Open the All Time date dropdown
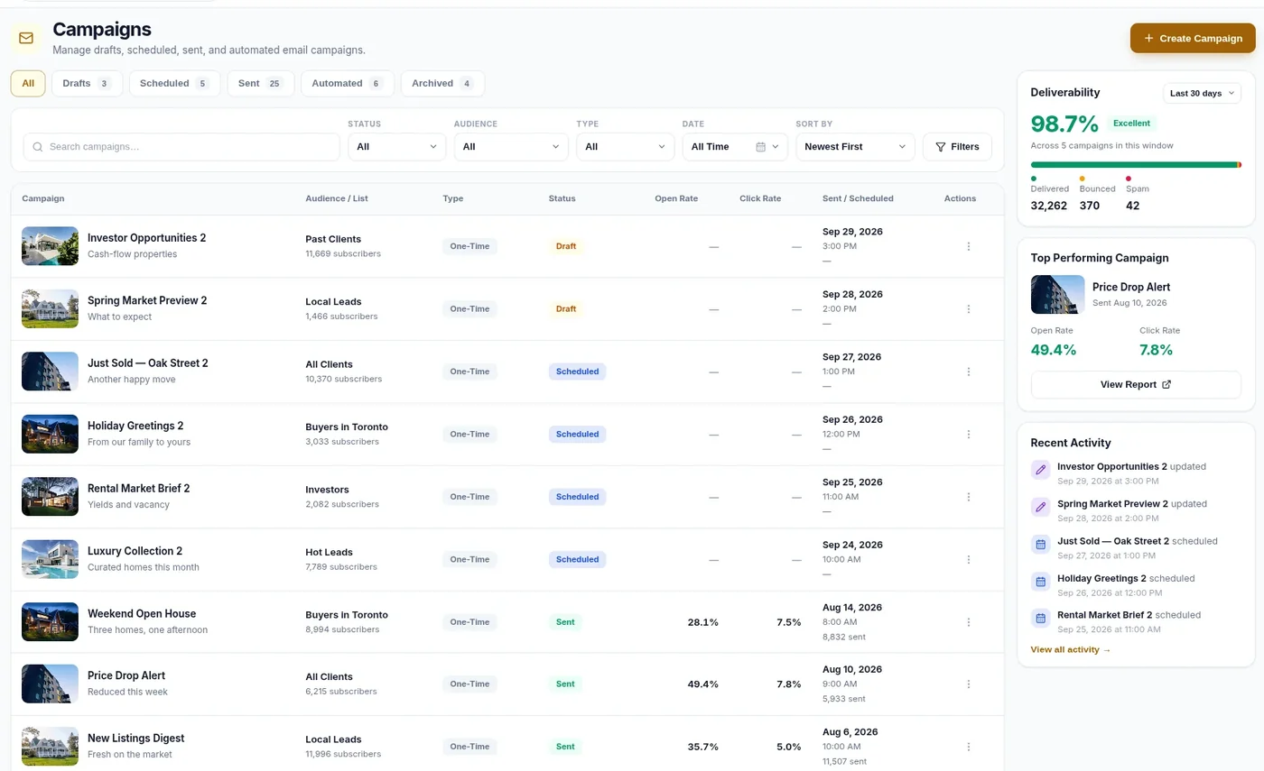Image resolution: width=1264 pixels, height=771 pixels. click(735, 147)
